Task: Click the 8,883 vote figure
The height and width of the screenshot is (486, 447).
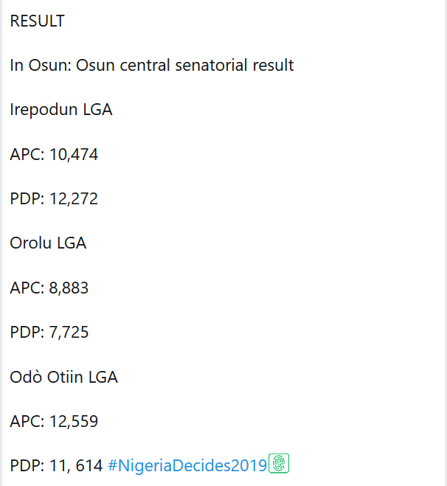Action: click(69, 288)
